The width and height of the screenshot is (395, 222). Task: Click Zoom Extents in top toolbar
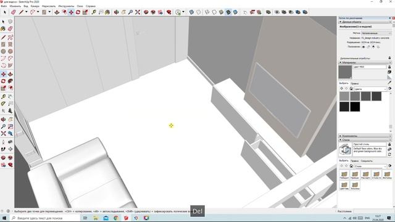pos(138,12)
